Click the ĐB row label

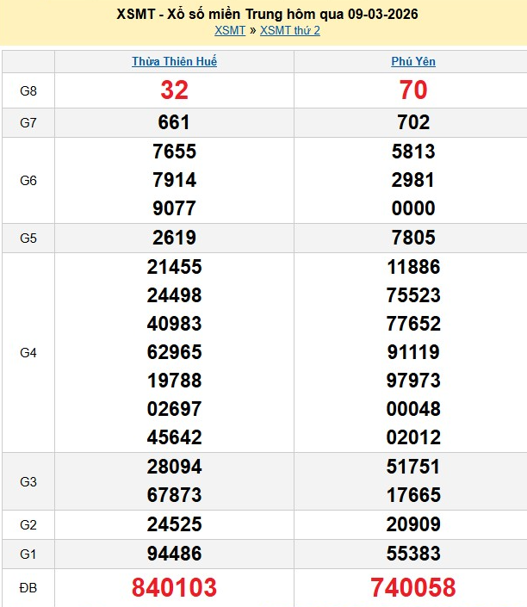tap(28, 588)
